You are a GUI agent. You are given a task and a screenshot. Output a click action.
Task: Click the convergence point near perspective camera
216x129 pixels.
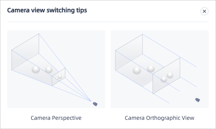(x=90, y=101)
